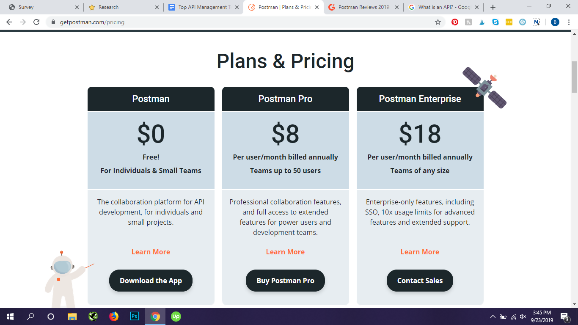The width and height of the screenshot is (578, 325).
Task: Open the Skype extension
Action: tap(495, 22)
